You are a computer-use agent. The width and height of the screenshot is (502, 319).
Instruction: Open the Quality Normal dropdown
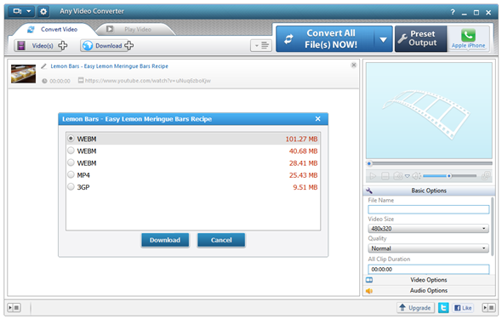[428, 248]
